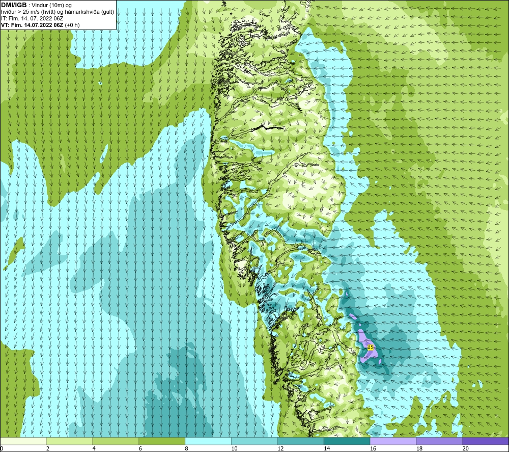509x452 pixels.
Task: Click the above-20 m/s dark purple swatch
Action: pos(486,441)
